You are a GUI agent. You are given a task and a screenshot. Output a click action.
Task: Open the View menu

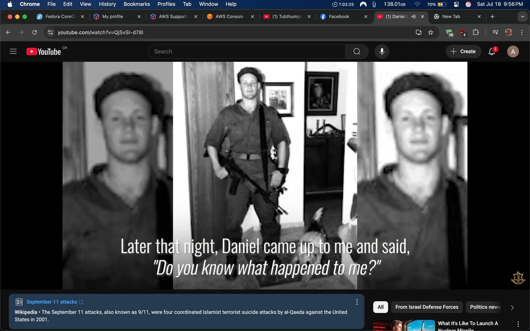pos(86,4)
